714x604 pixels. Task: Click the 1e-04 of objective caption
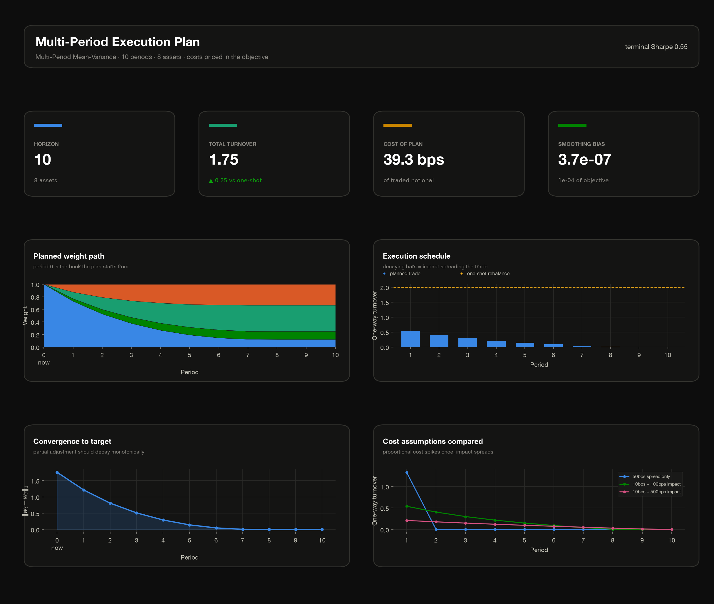(583, 180)
